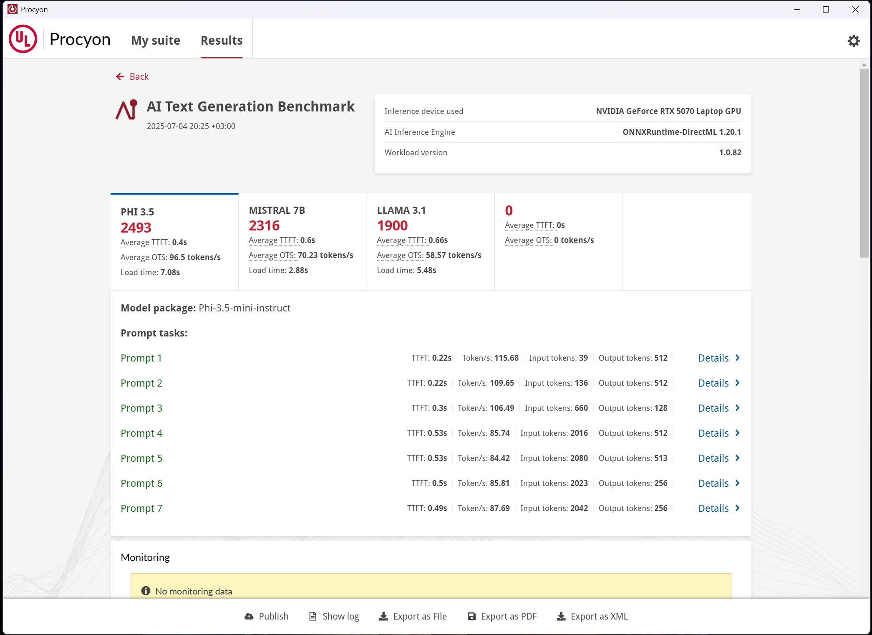Click the Prompt 6 label
This screenshot has height=635, width=872.
point(141,483)
